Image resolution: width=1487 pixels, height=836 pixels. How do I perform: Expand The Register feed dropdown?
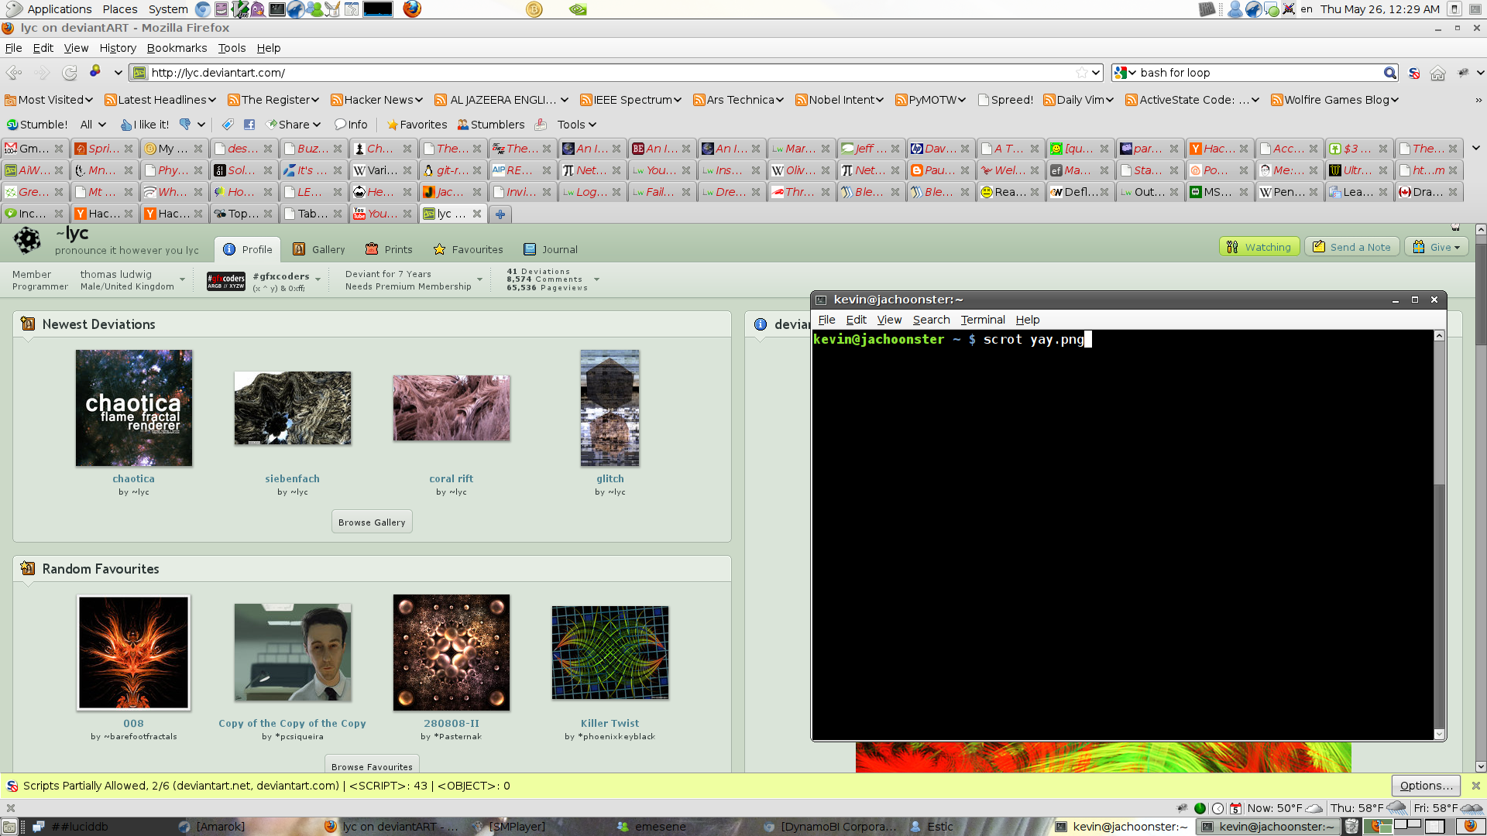(273, 100)
